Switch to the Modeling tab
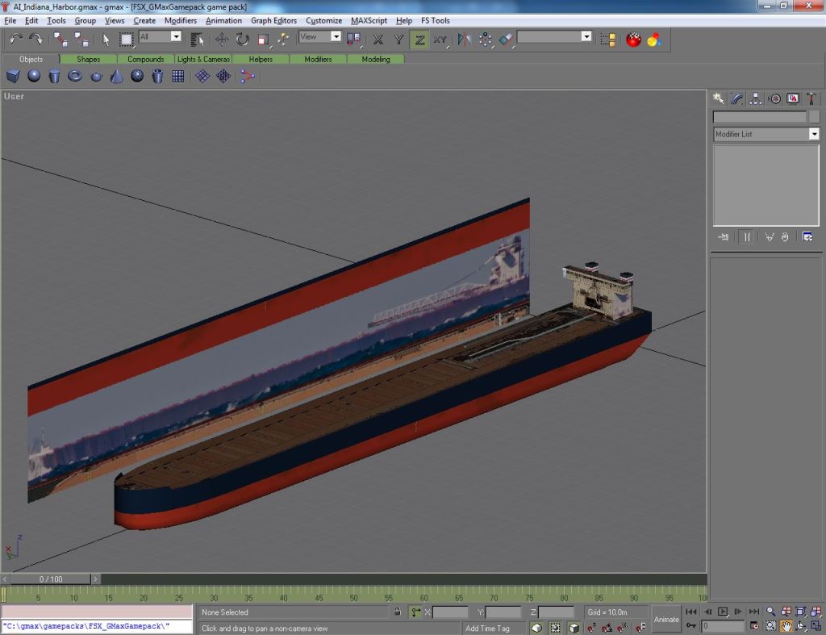This screenshot has width=826, height=635. tap(376, 59)
